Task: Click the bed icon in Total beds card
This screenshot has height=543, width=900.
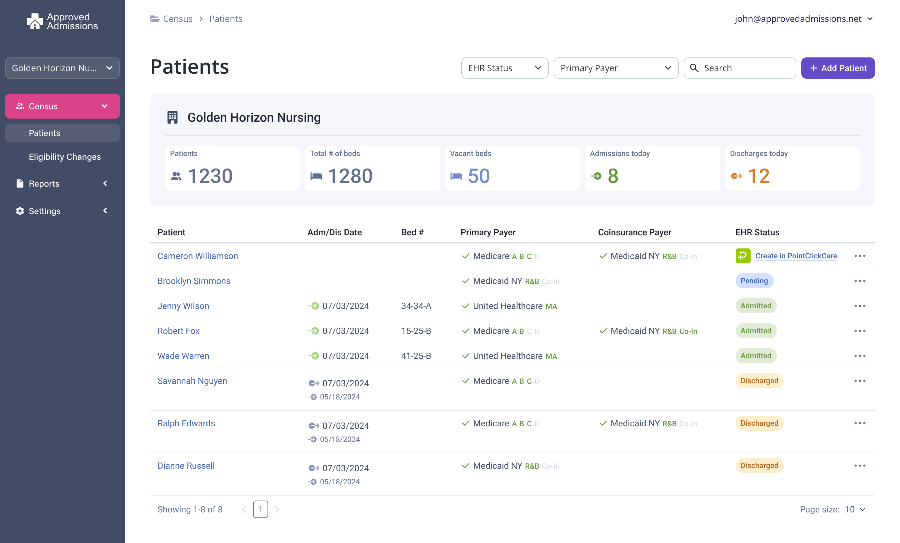Action: click(x=316, y=176)
